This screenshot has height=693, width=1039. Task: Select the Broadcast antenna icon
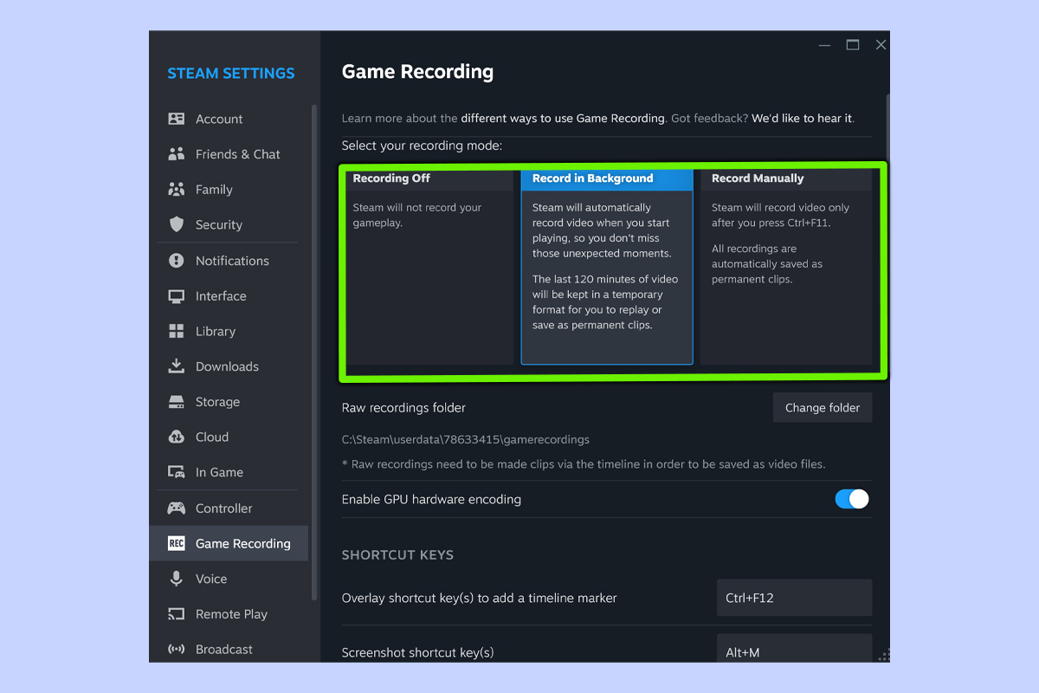176,649
